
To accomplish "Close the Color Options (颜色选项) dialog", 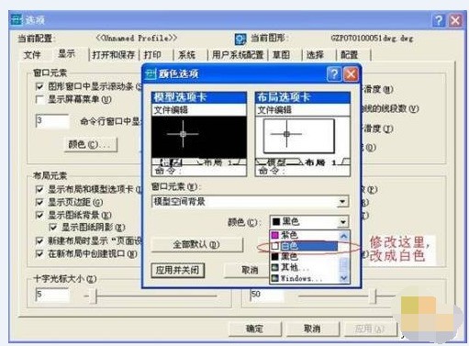I will tap(351, 73).
